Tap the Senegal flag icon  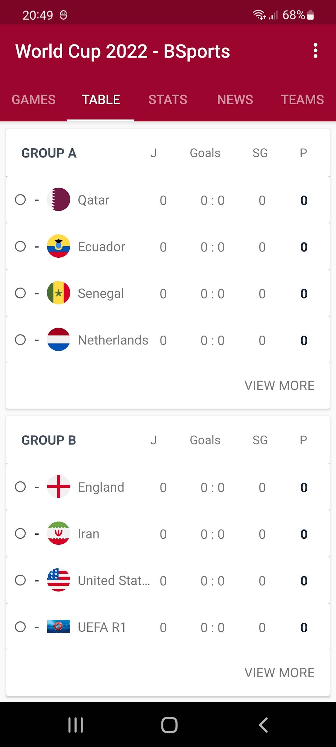59,293
